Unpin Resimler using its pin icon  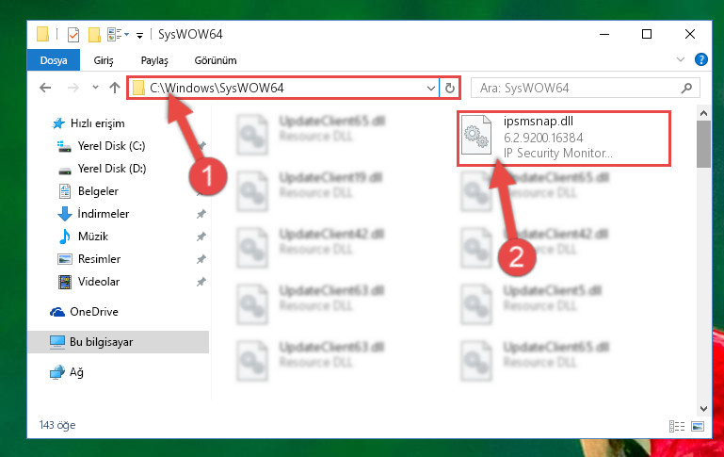coord(201,259)
